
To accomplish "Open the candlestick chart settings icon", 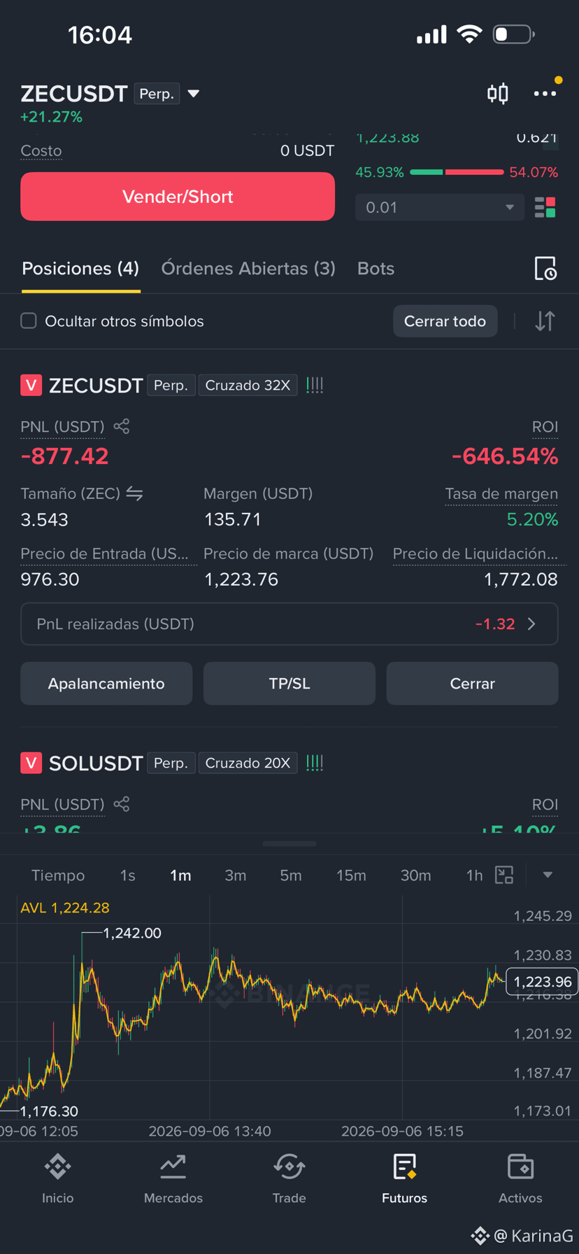I will (498, 93).
